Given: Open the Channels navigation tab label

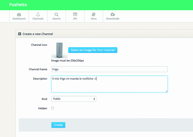Looking at the screenshot, I should 38,19.
